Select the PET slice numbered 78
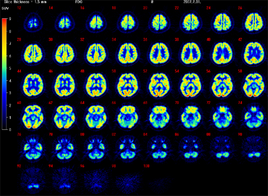This screenshot has width=268, height=196. click(x=65, y=149)
